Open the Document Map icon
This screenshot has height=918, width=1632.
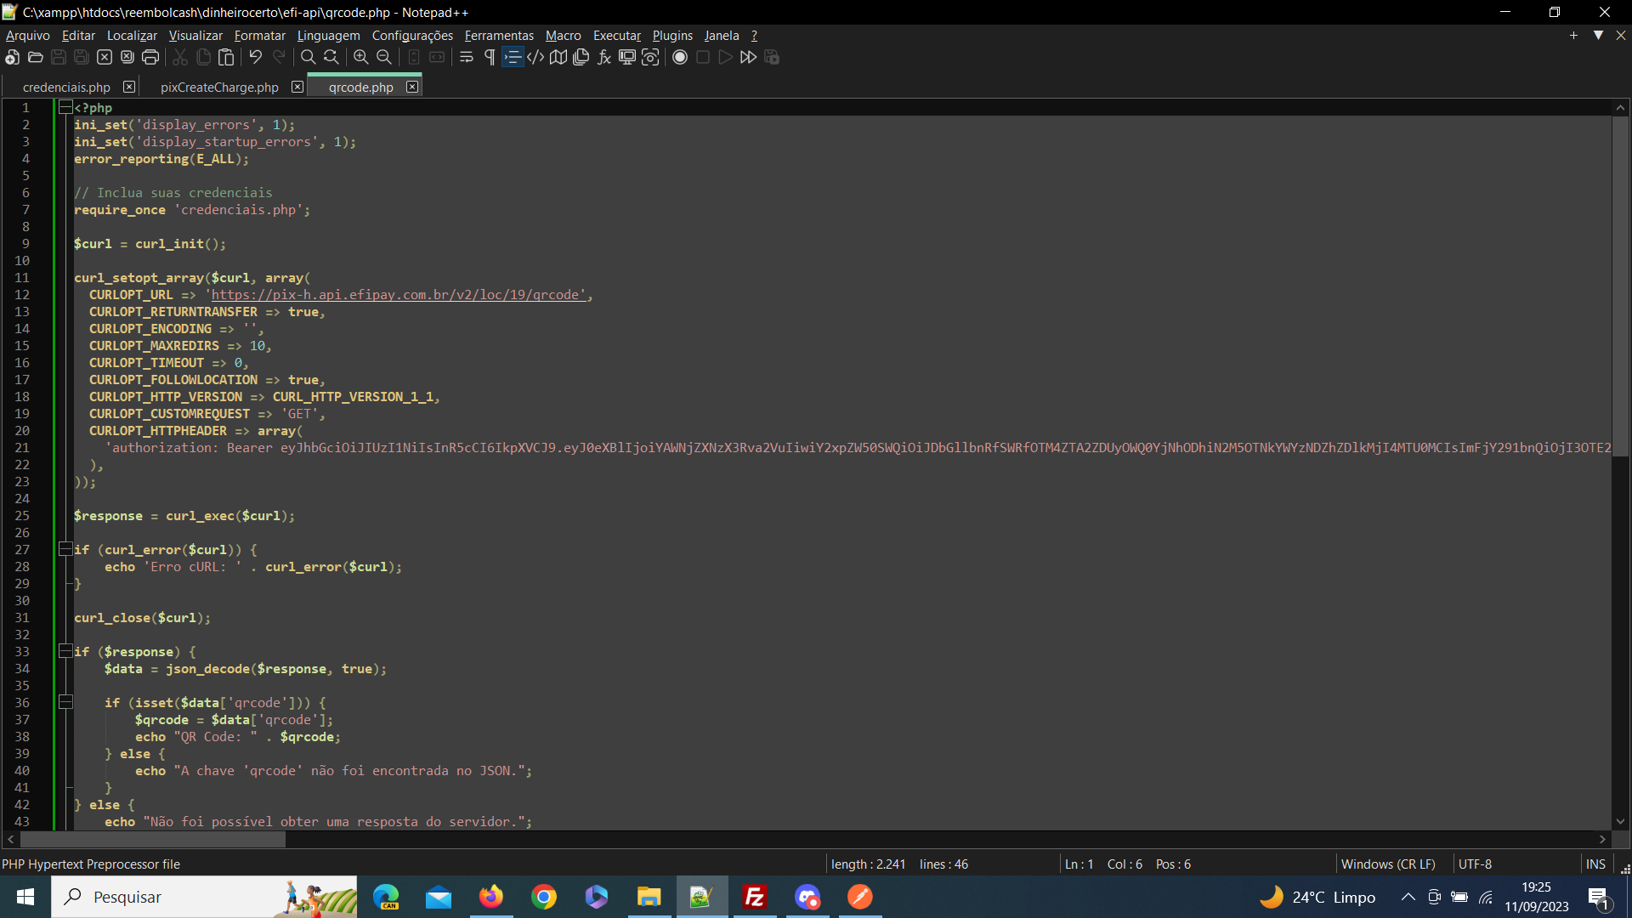click(558, 57)
